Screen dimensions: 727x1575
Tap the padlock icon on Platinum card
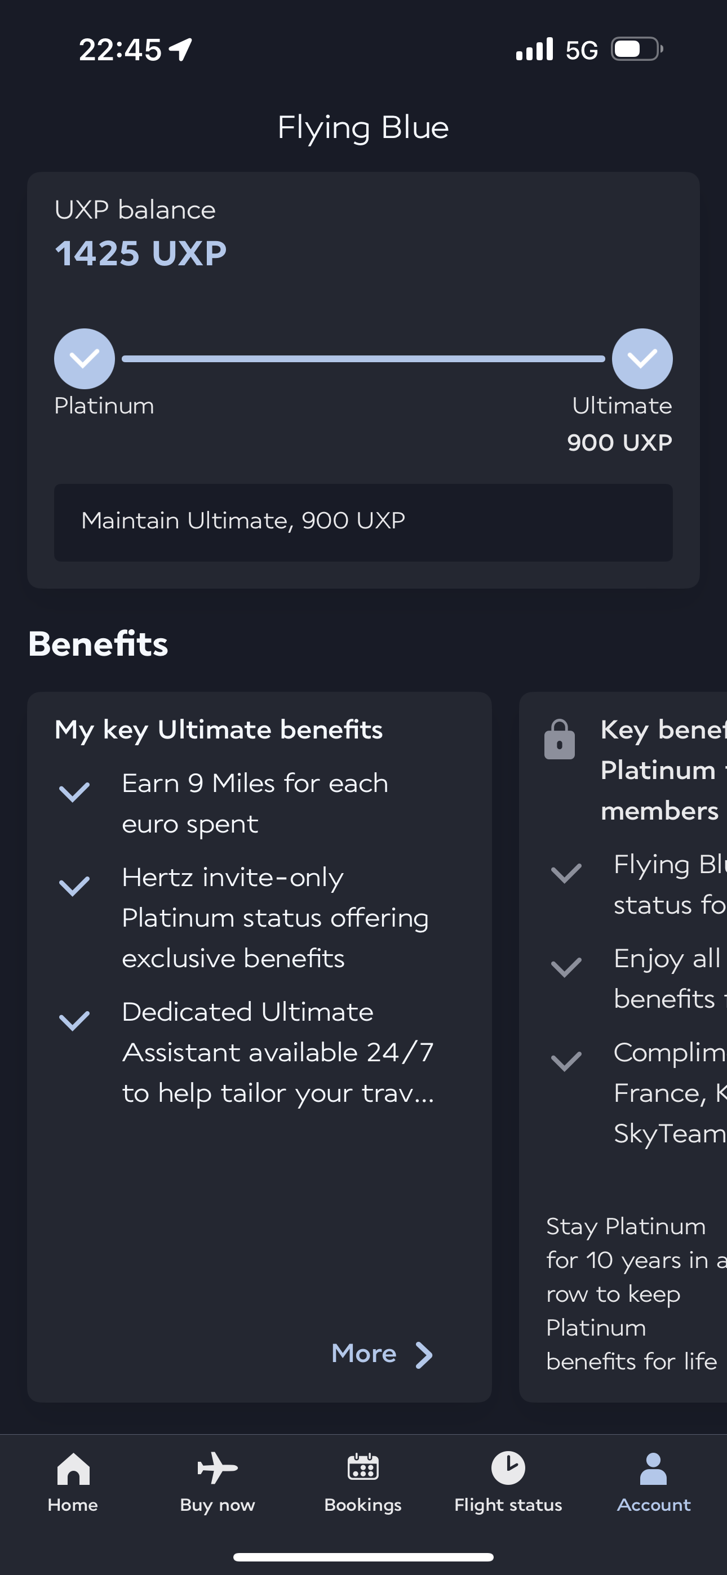tap(559, 739)
